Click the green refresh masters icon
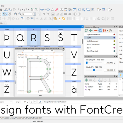Screen dimensions: 123x123 pos(86,30)
